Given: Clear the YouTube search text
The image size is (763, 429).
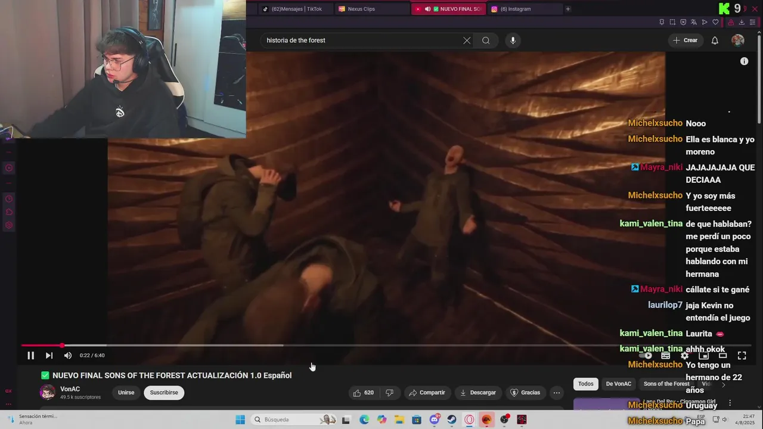Looking at the screenshot, I should 467,41.
